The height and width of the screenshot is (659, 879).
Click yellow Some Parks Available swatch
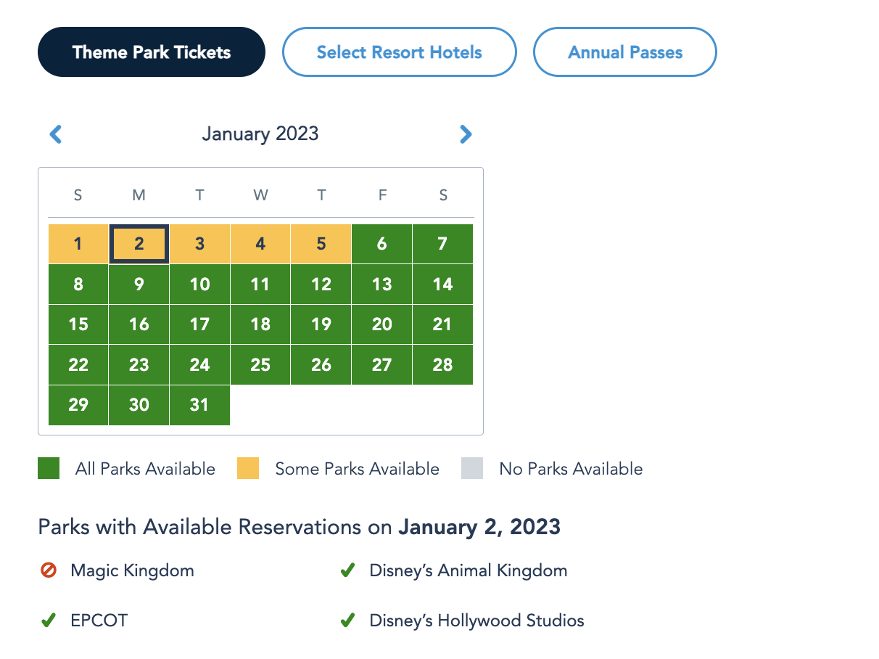(x=248, y=469)
